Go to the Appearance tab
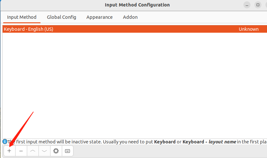Viewport: 267px width, 158px height. coord(99,17)
